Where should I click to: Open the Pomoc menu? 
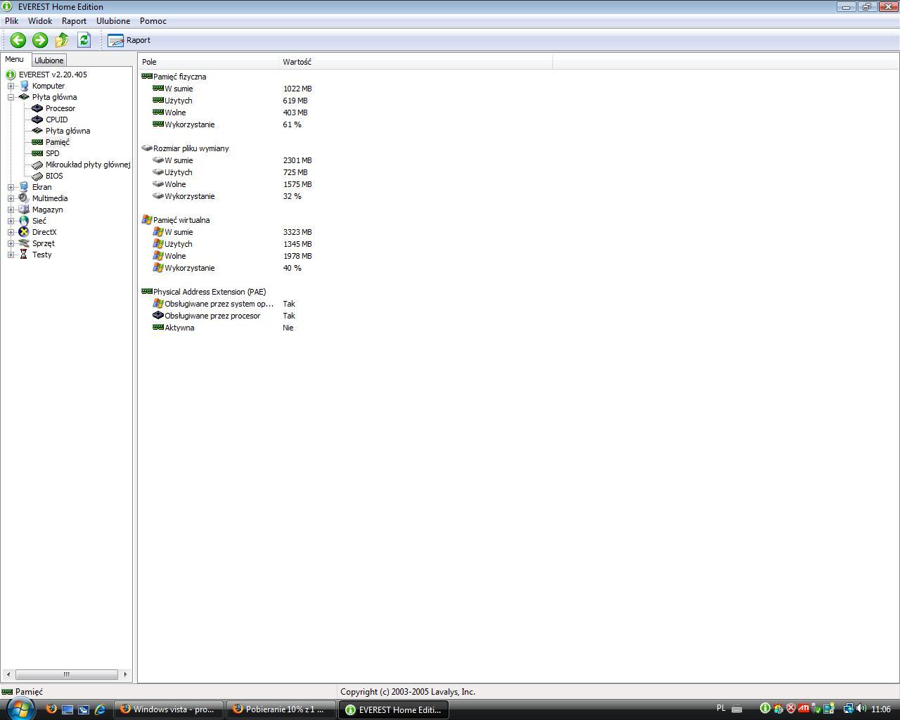(x=153, y=21)
